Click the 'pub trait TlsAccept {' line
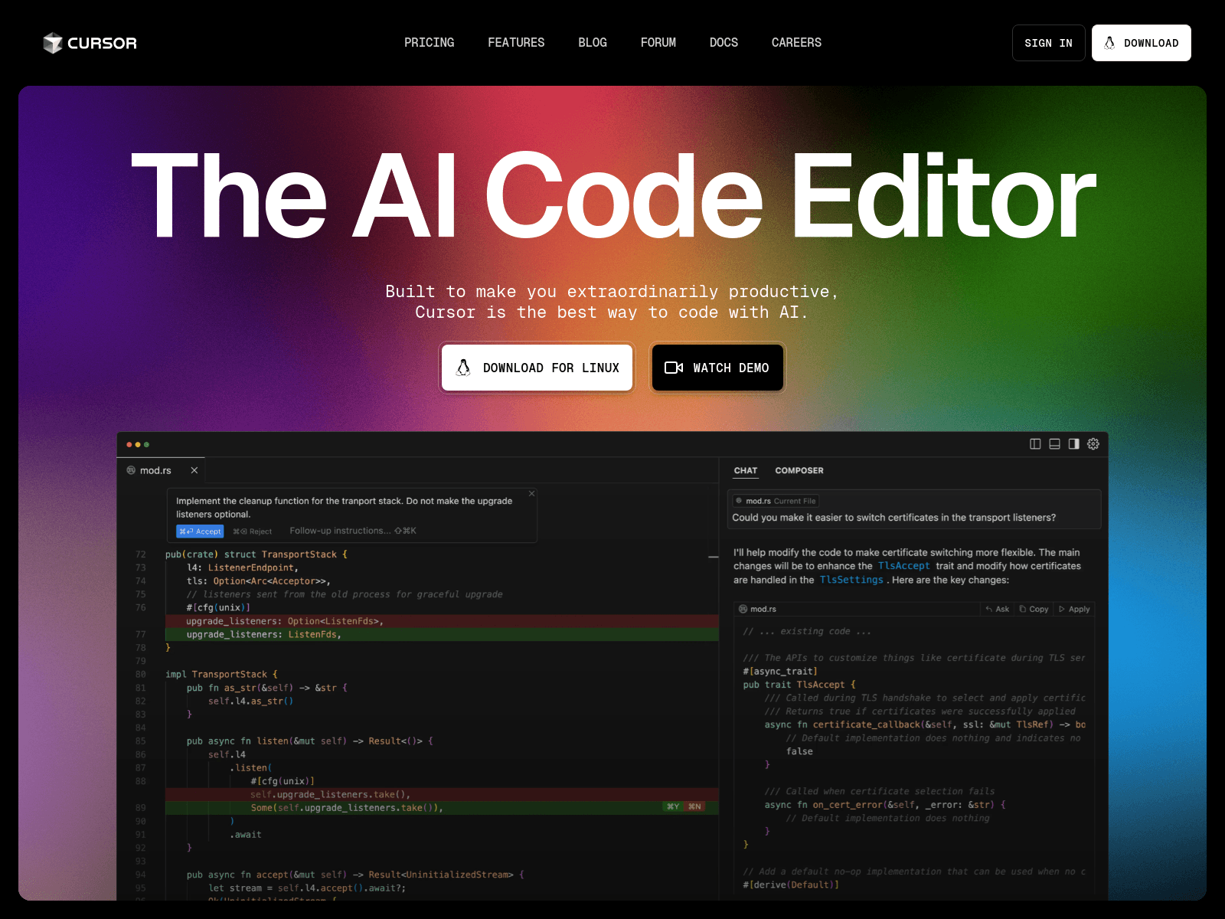 pyautogui.click(x=799, y=685)
